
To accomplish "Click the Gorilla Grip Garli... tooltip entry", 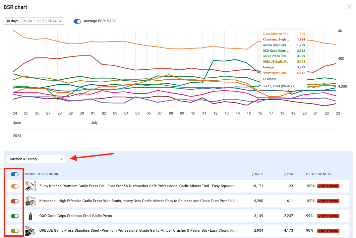I will pos(284,45).
